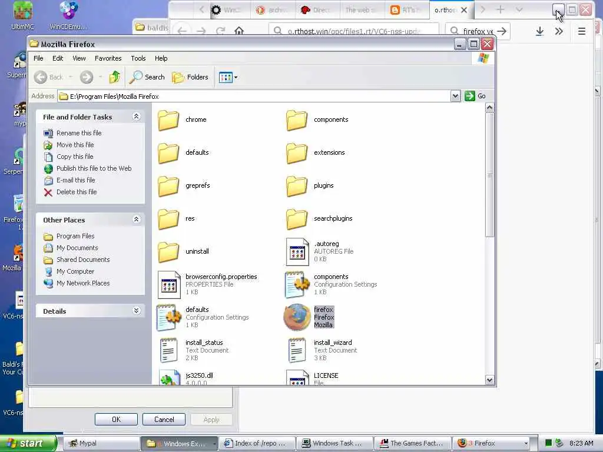Open the extensions folder
Viewport: 603px width, 452px height.
tap(297, 153)
